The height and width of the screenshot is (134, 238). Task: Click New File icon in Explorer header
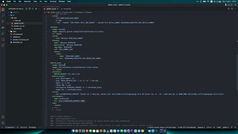click(26, 9)
